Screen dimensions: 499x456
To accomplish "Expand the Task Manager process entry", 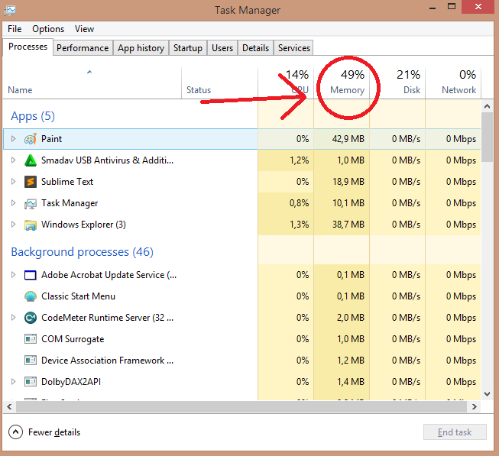I will 13,203.
